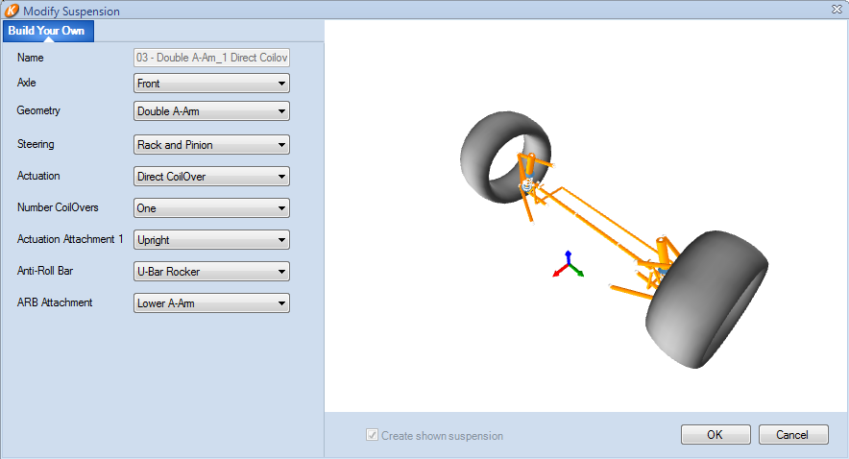The height and width of the screenshot is (459, 849).
Task: Expand the Anti-Roll Bar dropdown
Action: 211,271
